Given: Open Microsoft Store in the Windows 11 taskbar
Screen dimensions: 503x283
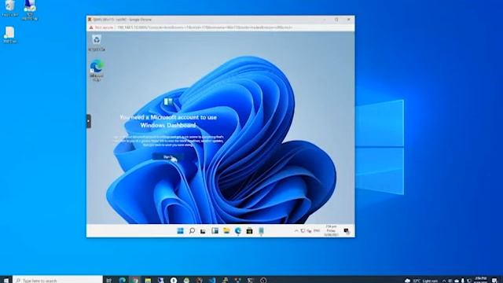Looking at the screenshot, I should (x=249, y=230).
